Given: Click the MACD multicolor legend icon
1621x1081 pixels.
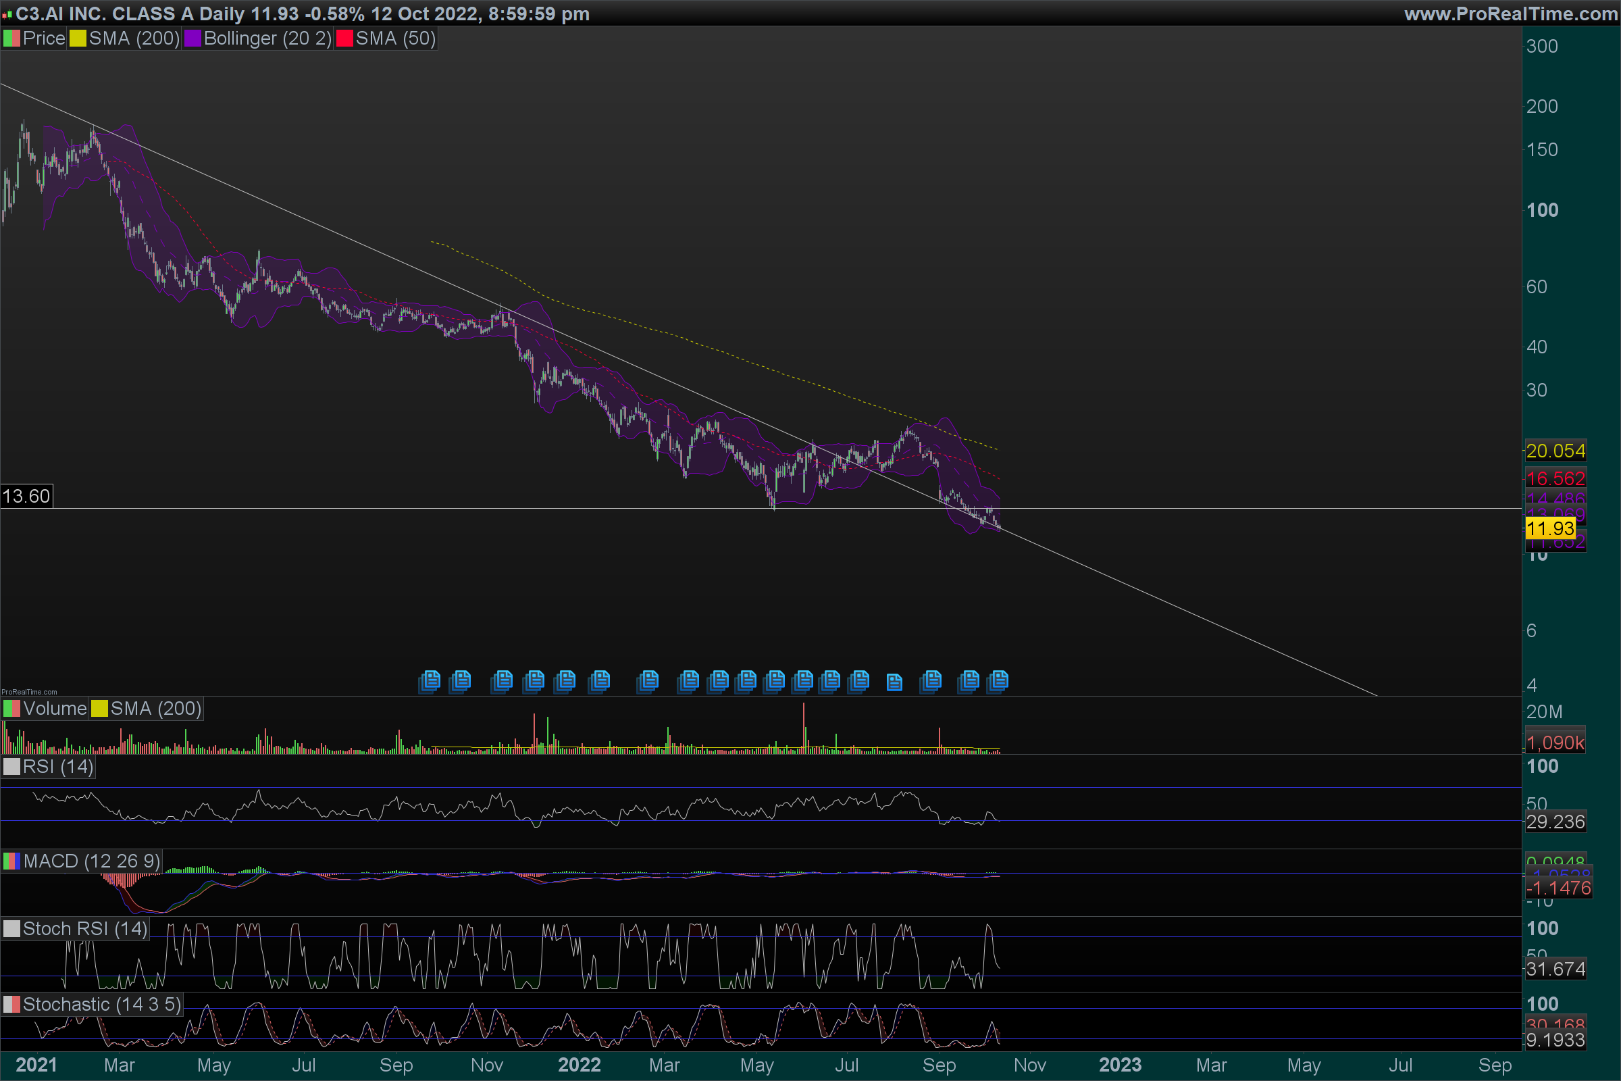Looking at the screenshot, I should [x=11, y=861].
